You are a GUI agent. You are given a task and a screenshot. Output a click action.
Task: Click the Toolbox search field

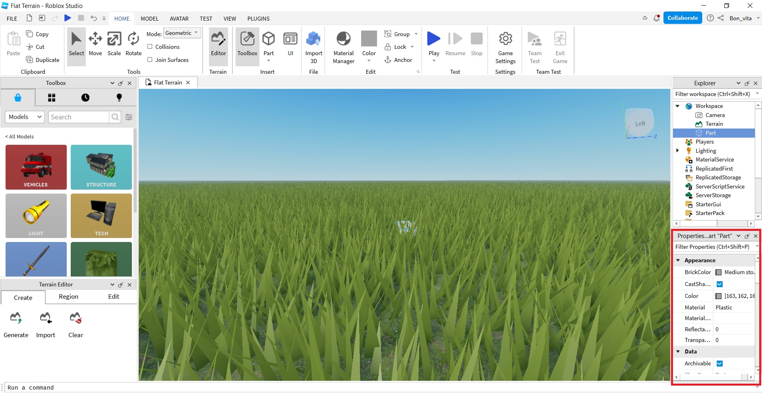click(x=79, y=117)
